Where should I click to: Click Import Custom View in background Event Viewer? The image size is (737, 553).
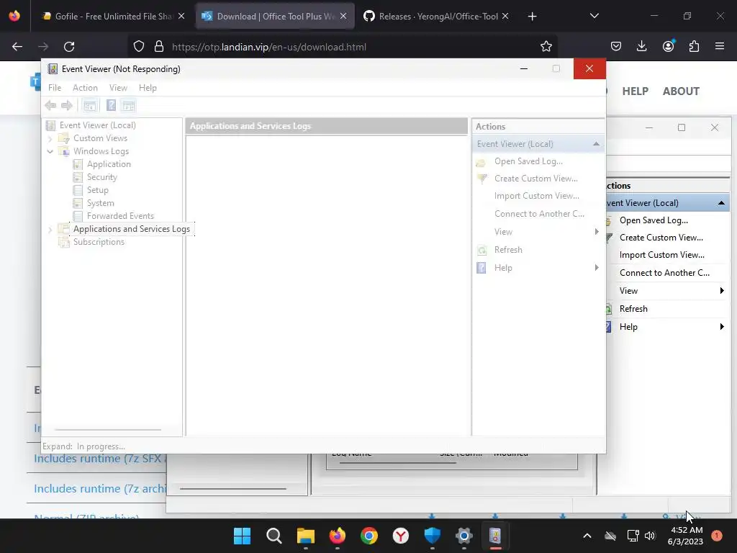pos(662,256)
